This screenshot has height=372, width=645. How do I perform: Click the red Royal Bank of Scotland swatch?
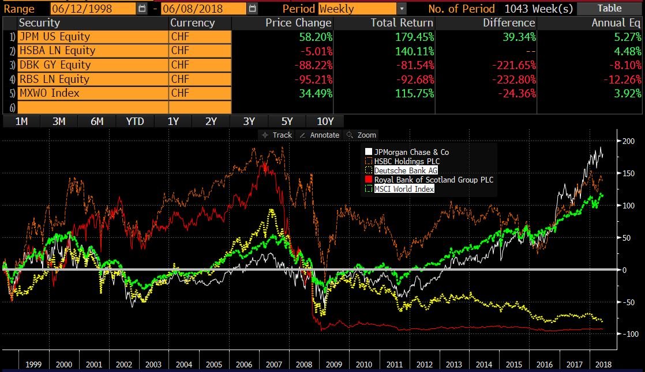click(369, 180)
